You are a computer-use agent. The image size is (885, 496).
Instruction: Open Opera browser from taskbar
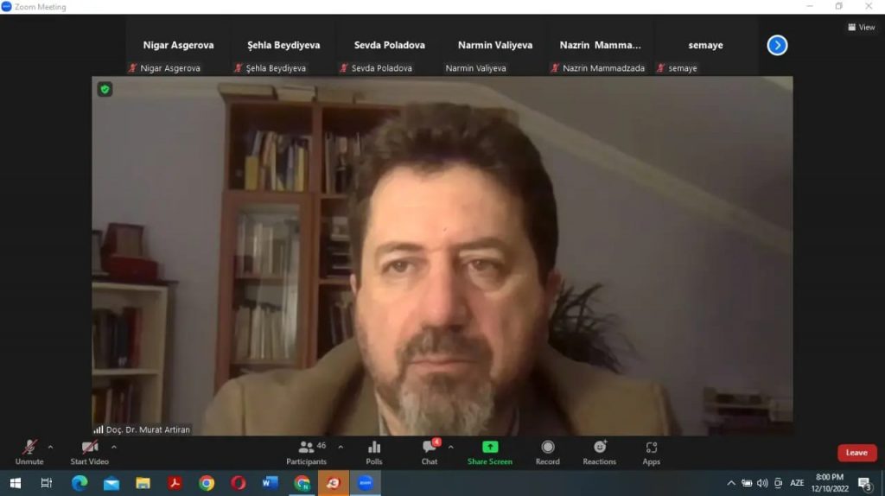pyautogui.click(x=239, y=483)
